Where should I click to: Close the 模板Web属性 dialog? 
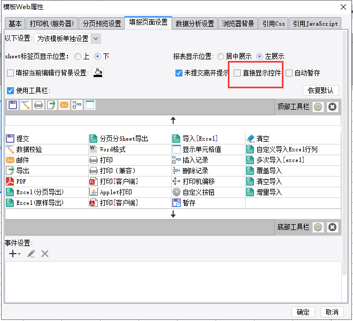343,7
